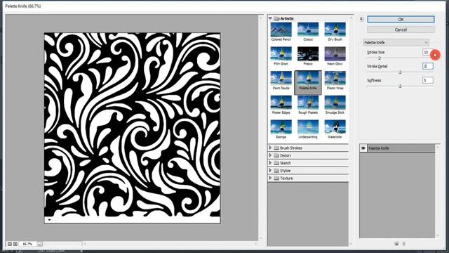
Task: Expand the Sketch filter folder
Action: coord(270,163)
